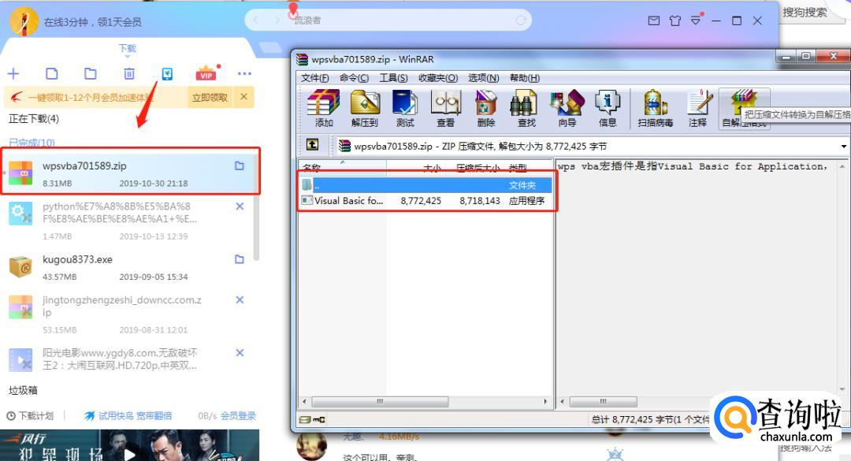Click the SFX (自解压格式) toolbar icon

click(744, 109)
